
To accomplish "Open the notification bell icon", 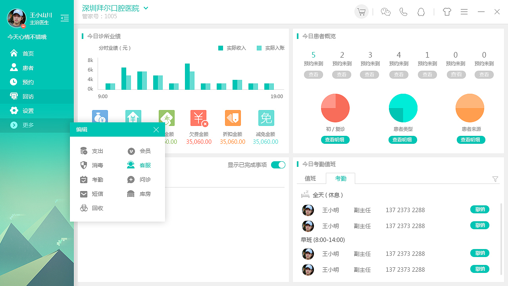I will click(x=421, y=12).
